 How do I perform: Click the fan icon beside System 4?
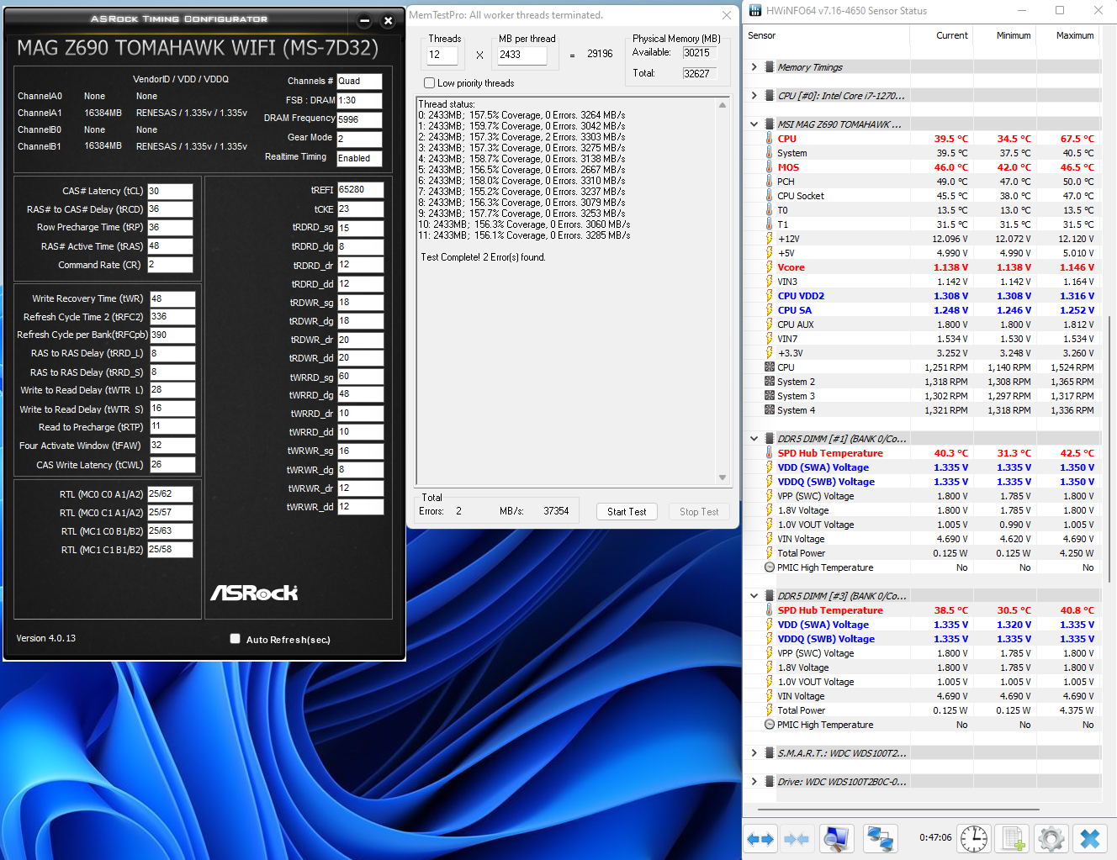click(x=769, y=410)
